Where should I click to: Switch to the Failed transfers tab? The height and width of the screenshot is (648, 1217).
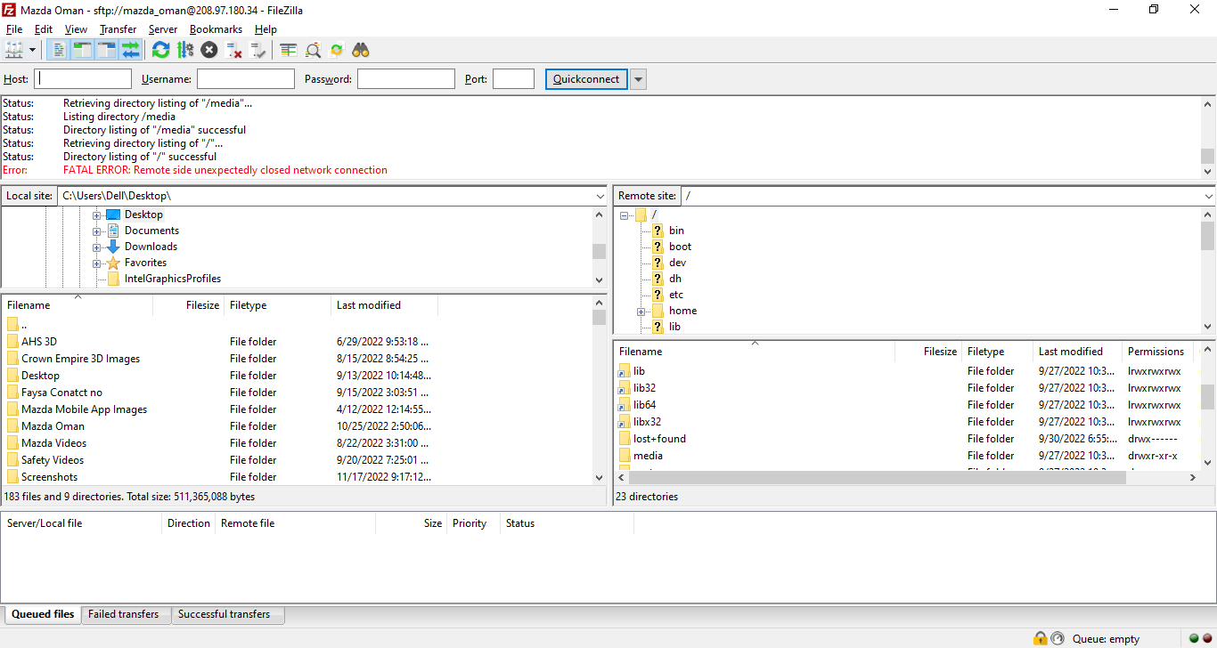[x=124, y=614]
